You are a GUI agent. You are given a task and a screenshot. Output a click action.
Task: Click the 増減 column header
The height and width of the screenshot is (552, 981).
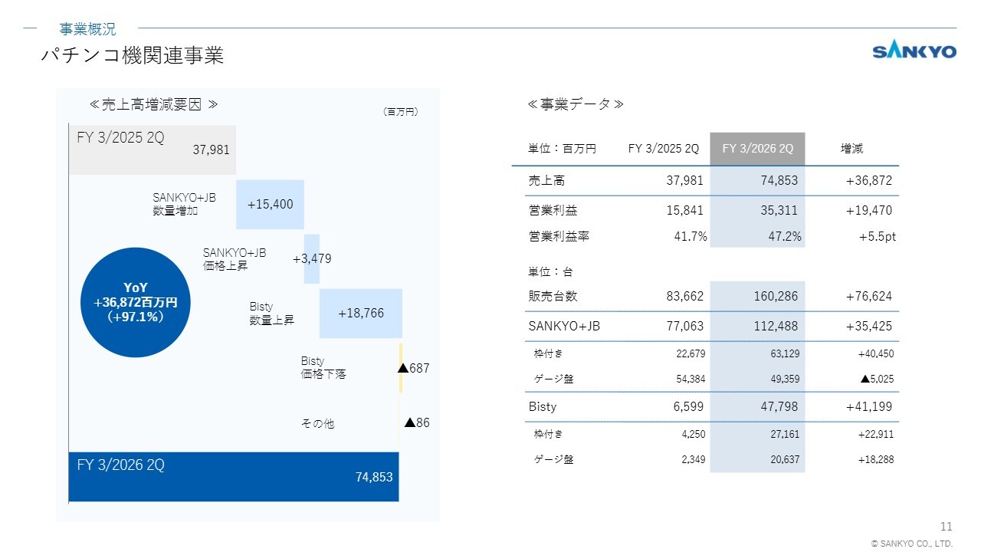851,149
